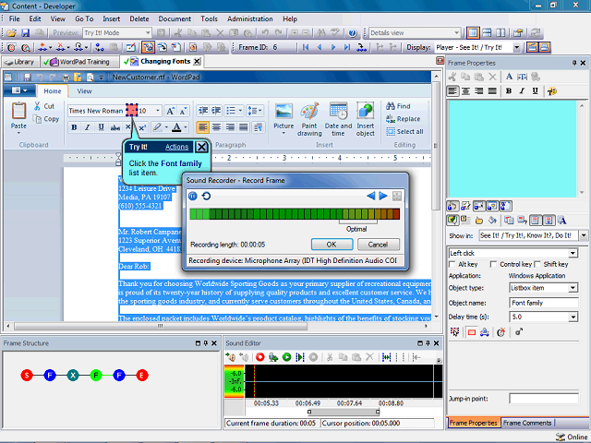This screenshot has width=591, height=443.
Task: Go to the next frame arrow
Action: (333, 47)
